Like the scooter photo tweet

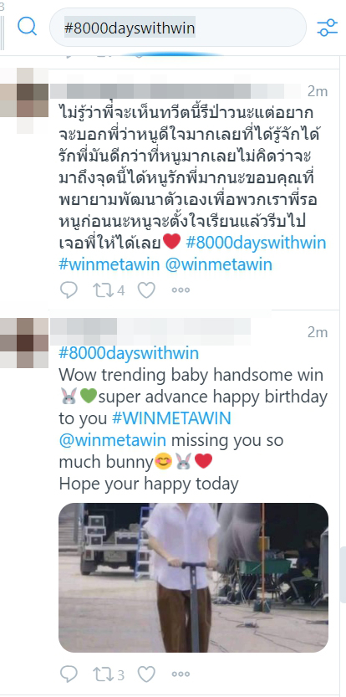click(146, 674)
